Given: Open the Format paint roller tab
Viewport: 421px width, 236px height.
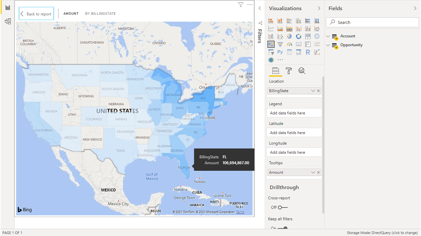Looking at the screenshot, I should click(x=289, y=71).
